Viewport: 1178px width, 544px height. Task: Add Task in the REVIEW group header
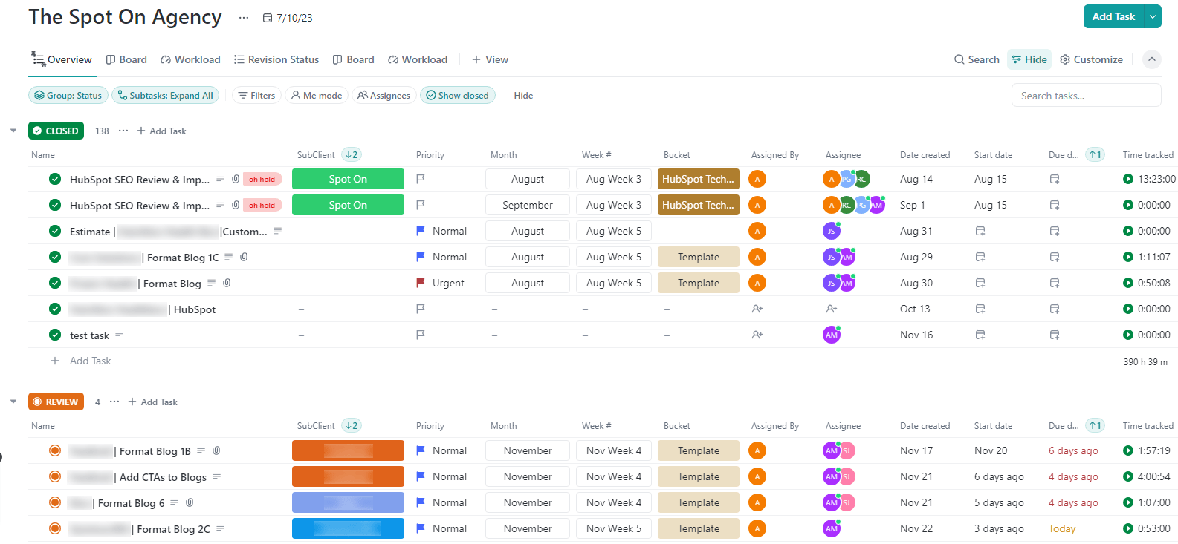pyautogui.click(x=153, y=402)
